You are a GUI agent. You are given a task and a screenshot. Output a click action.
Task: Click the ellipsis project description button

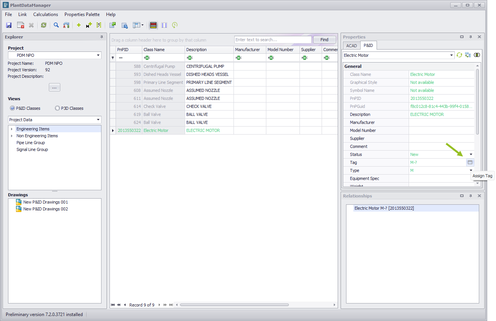54,87
